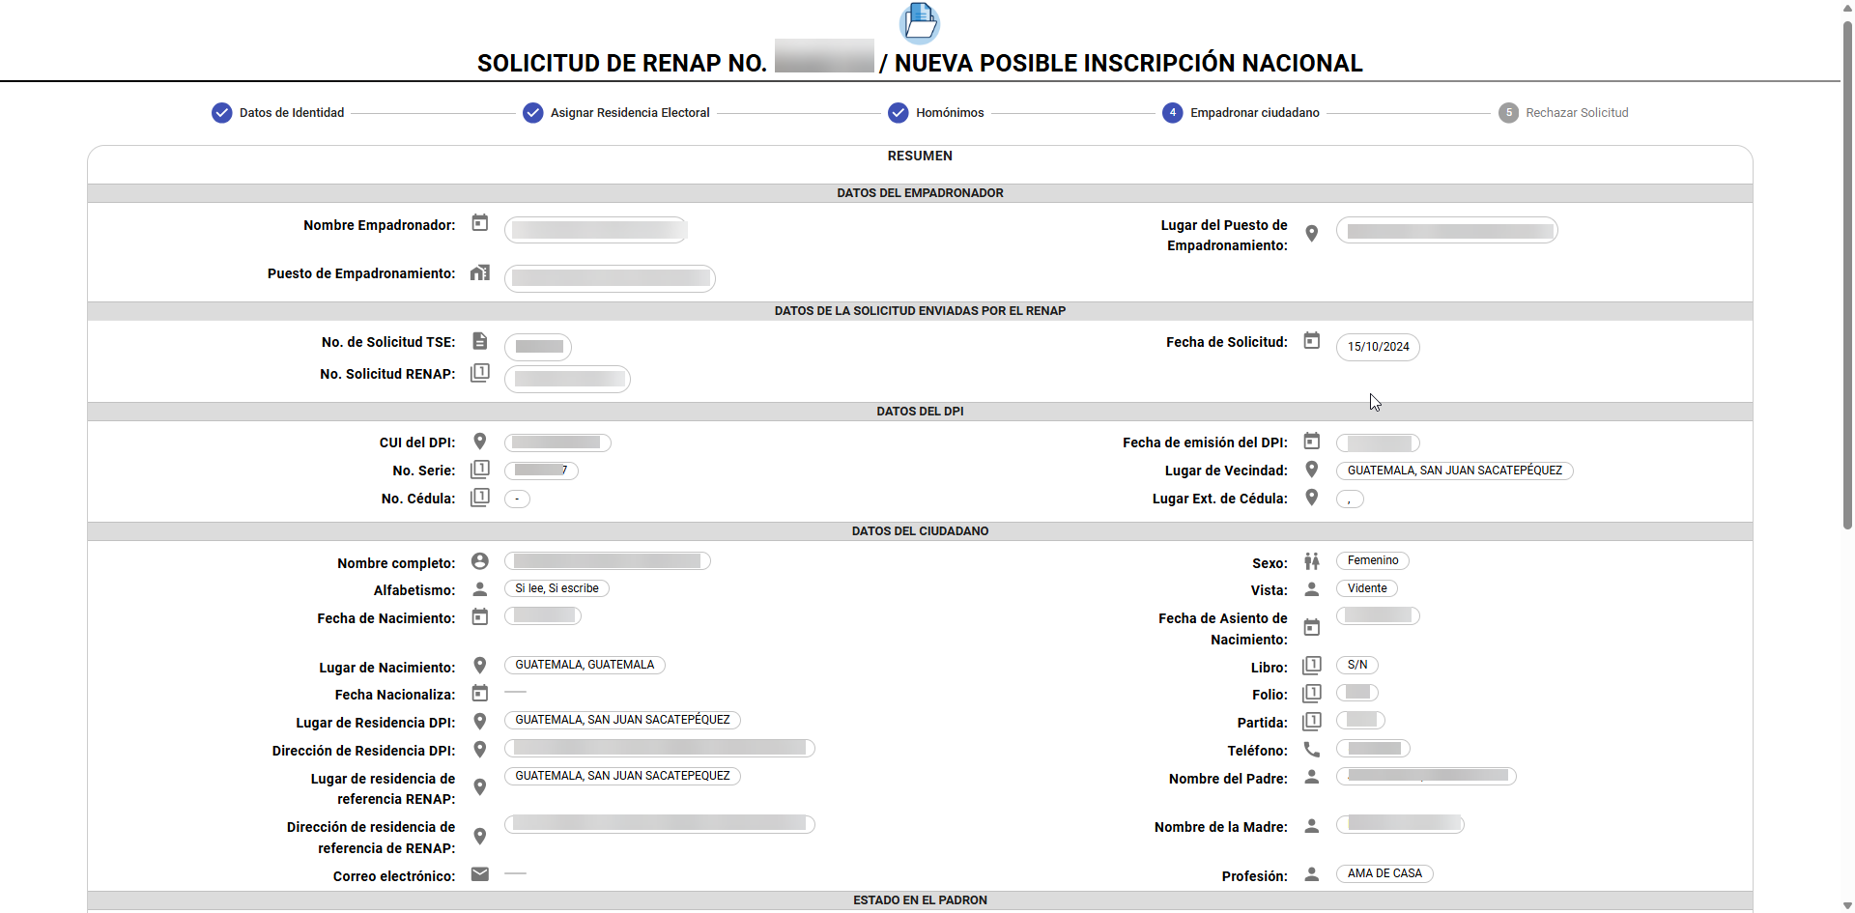This screenshot has width=1855, height=913.
Task: Click the gender icon next to Sexo
Action: (x=1311, y=561)
